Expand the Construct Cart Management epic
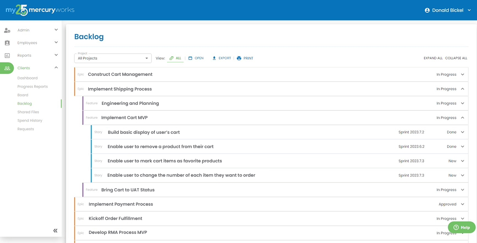The image size is (477, 243). [x=462, y=75]
